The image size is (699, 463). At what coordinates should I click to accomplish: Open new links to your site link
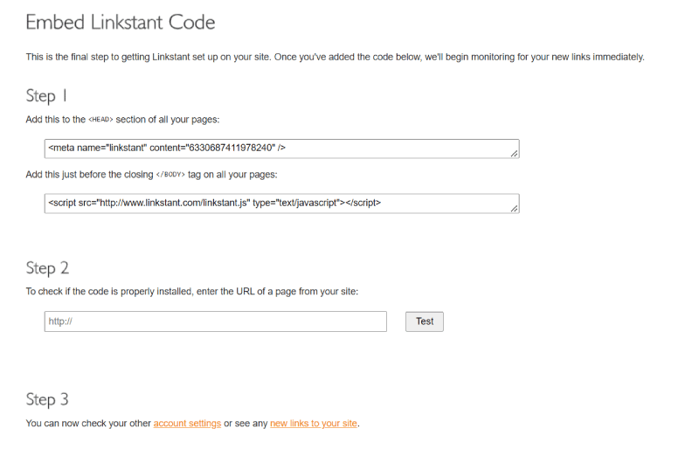(314, 424)
